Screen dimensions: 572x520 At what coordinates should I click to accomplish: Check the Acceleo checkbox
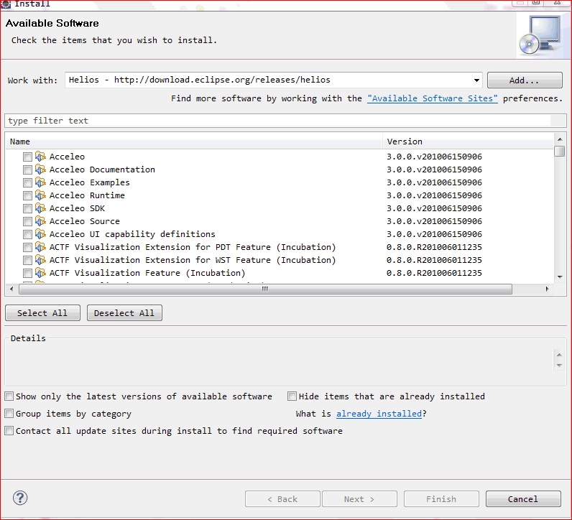[27, 157]
